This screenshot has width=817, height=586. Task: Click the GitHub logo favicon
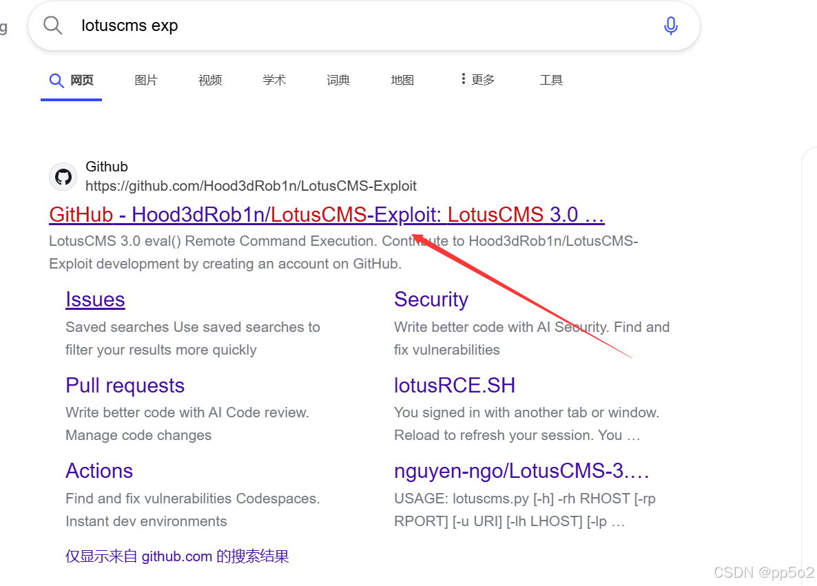(x=63, y=177)
